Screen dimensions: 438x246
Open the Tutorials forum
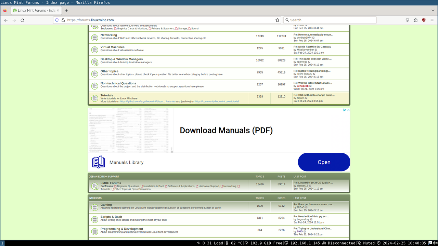point(107,95)
